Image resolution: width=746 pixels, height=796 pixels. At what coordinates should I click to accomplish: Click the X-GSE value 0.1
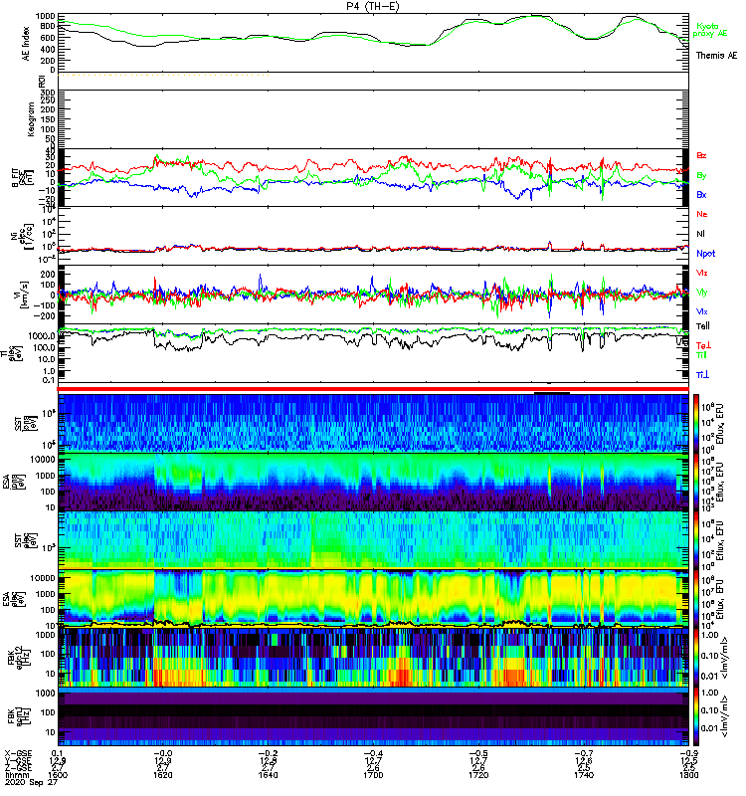coord(58,753)
